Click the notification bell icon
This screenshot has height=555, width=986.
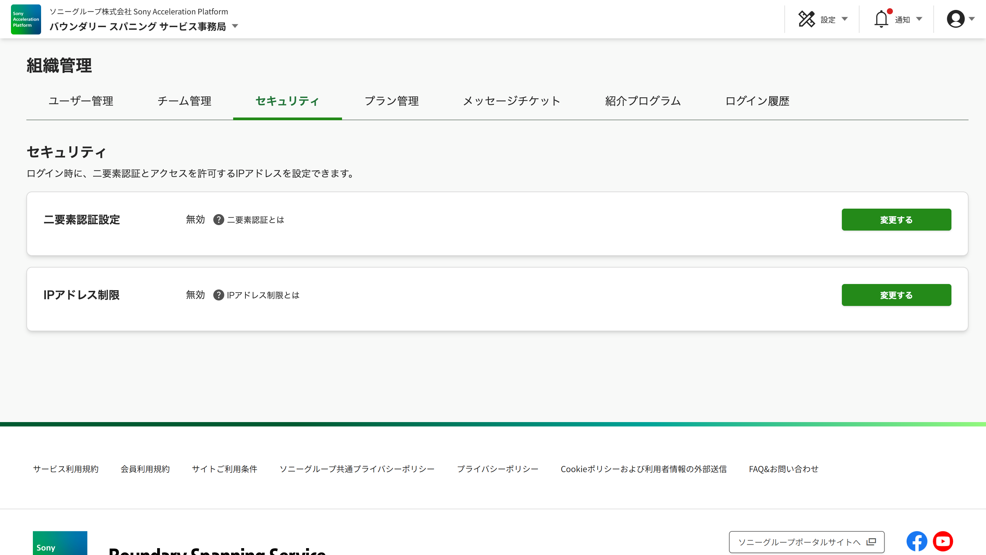click(881, 19)
